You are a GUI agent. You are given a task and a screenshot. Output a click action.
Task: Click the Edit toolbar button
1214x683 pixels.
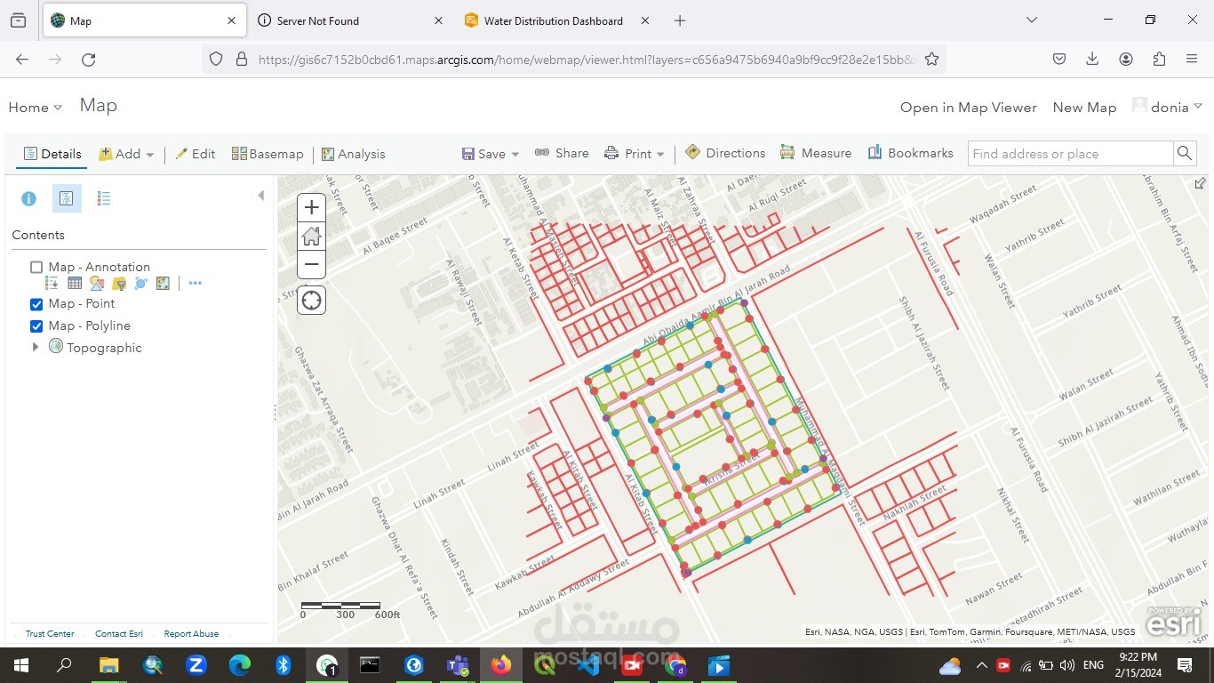pos(196,154)
